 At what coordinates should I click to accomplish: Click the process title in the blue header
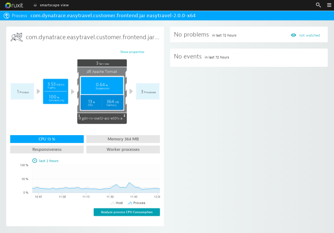(x=113, y=16)
